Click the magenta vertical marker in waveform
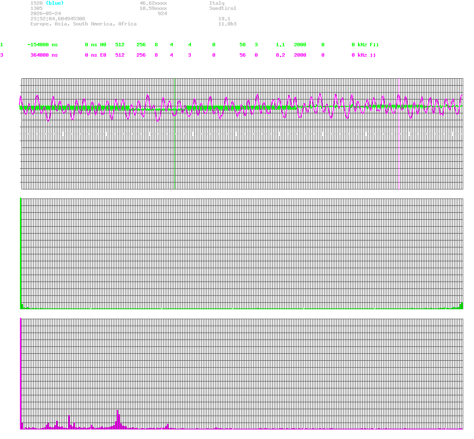The height and width of the screenshot is (439, 474). (400, 134)
